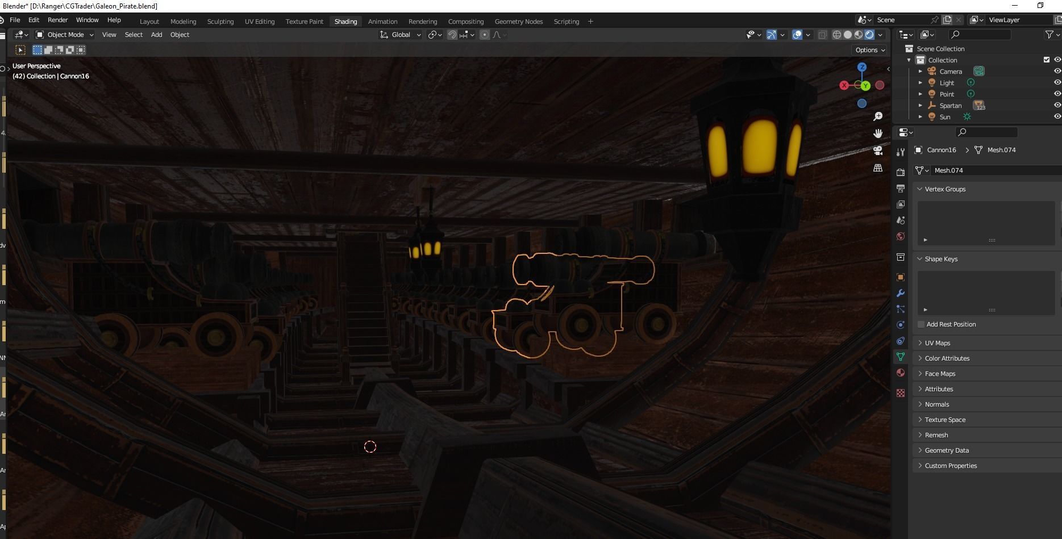Screen dimensions: 1062x539
Task: Hide the Spartan object in outliner
Action: [1057, 105]
